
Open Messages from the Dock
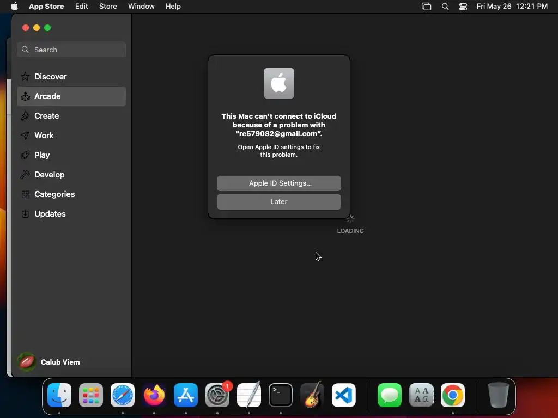pyautogui.click(x=389, y=395)
